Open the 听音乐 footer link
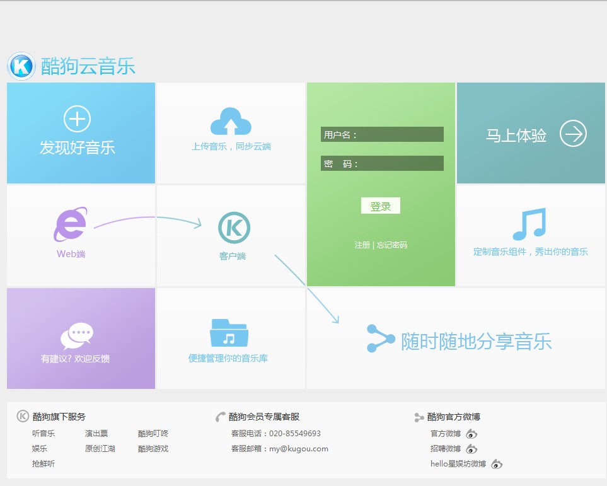The image size is (607, 486). pyautogui.click(x=43, y=433)
